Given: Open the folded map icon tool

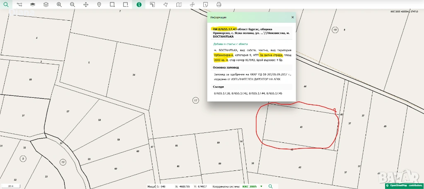Looking at the screenshot, I should click(179, 5).
